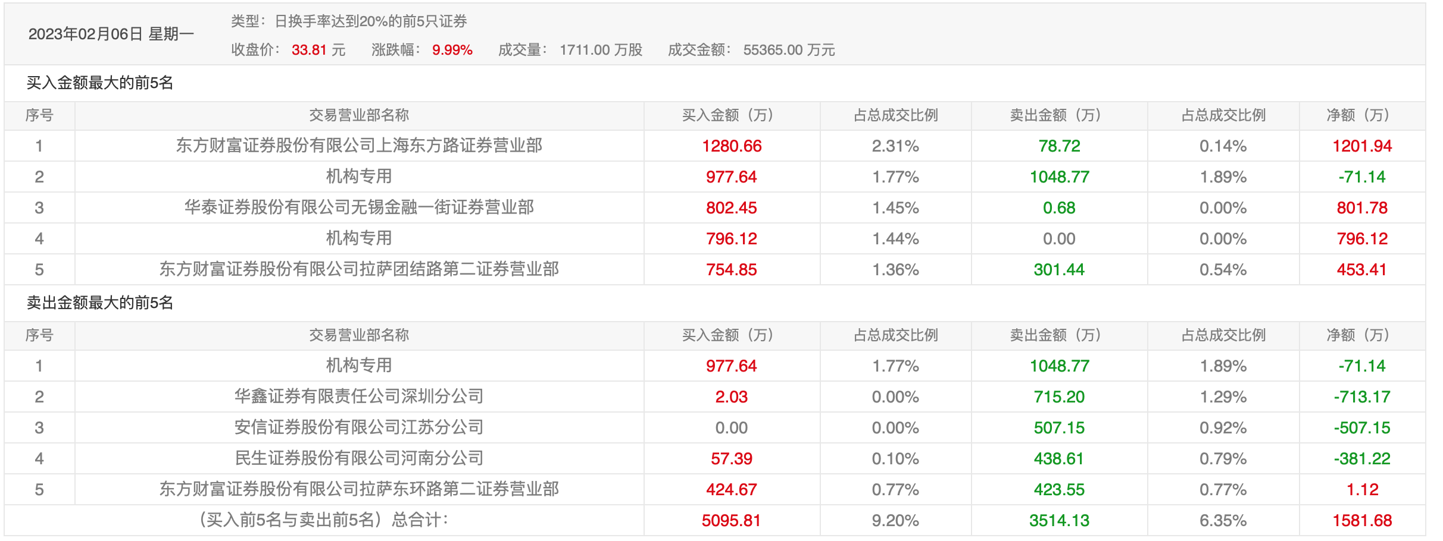The image size is (1443, 541).
Task: Click 华泰证券无锡金融一街证券营业部 name
Action: (x=359, y=207)
